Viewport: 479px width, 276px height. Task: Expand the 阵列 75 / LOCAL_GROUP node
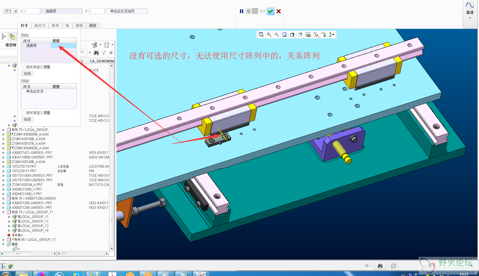point(3,130)
